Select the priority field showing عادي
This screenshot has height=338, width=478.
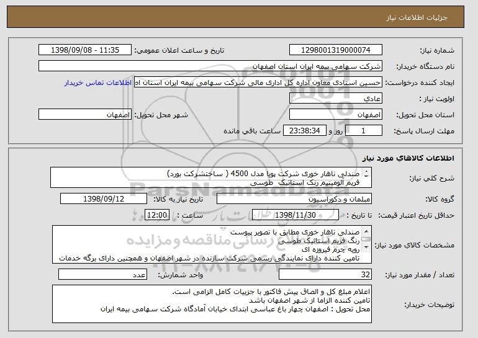pyautogui.click(x=336, y=99)
